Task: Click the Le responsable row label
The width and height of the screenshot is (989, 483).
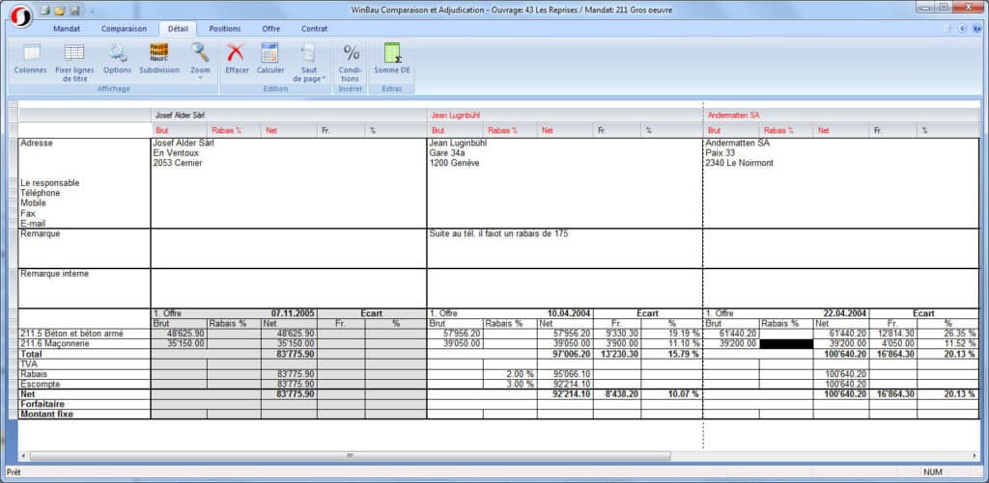Action: tap(50, 183)
